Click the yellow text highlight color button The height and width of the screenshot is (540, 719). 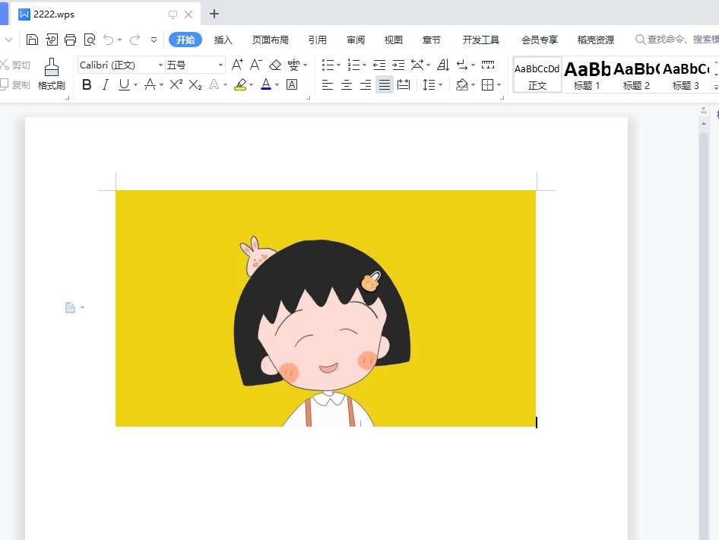click(240, 84)
